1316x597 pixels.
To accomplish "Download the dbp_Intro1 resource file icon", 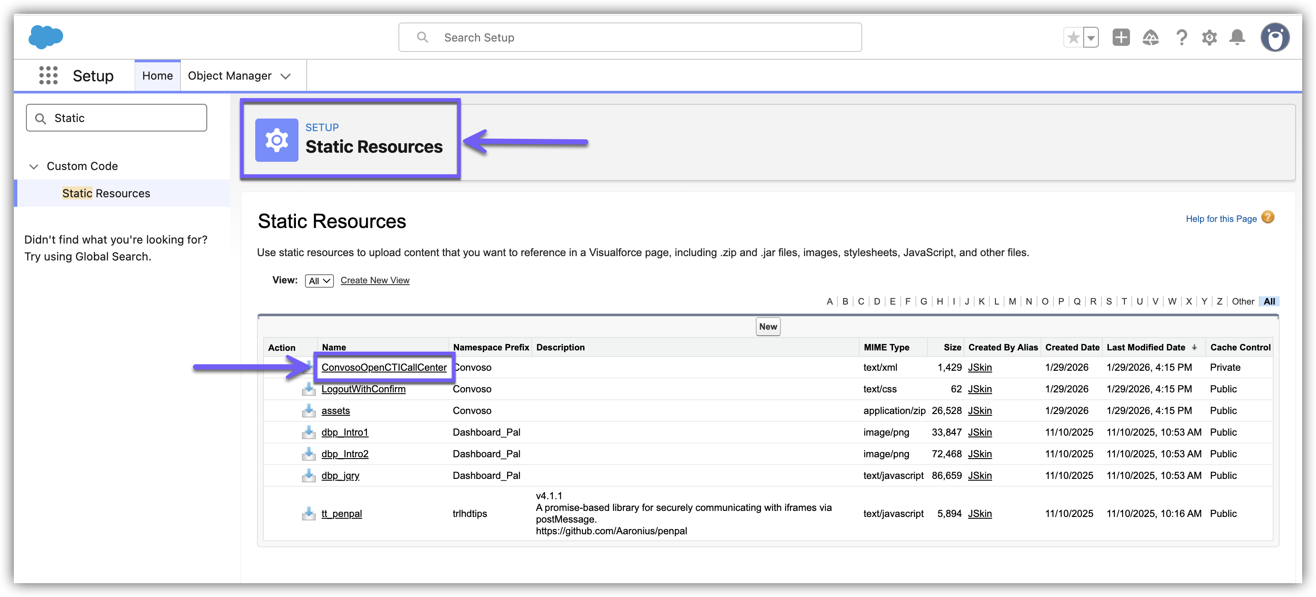I will pos(308,433).
